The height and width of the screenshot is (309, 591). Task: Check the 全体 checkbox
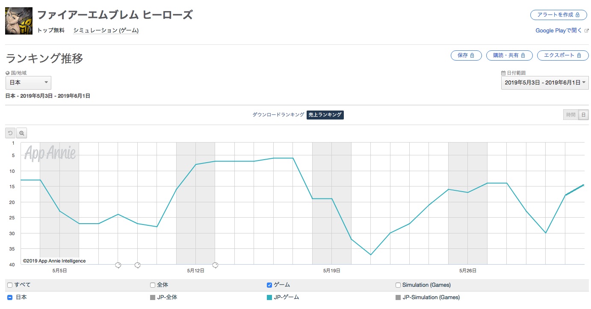153,285
